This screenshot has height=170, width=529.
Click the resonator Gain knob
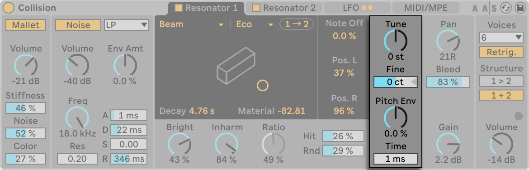448,144
